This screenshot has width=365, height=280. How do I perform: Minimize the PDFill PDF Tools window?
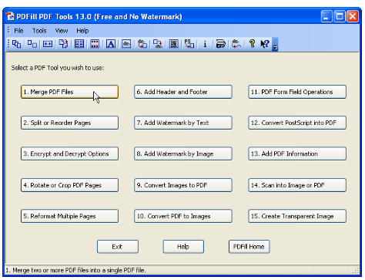point(326,17)
